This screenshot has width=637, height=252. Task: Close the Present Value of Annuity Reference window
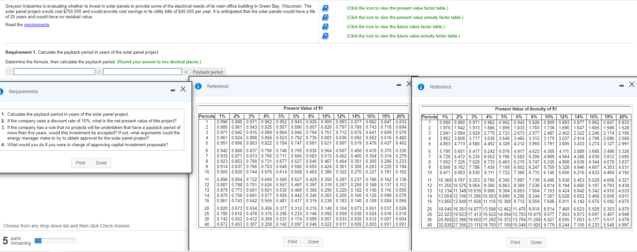[632, 85]
